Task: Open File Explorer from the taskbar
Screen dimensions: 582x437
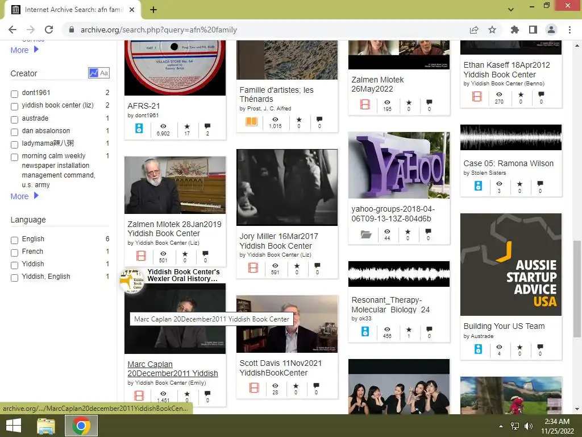Action: click(x=46, y=426)
